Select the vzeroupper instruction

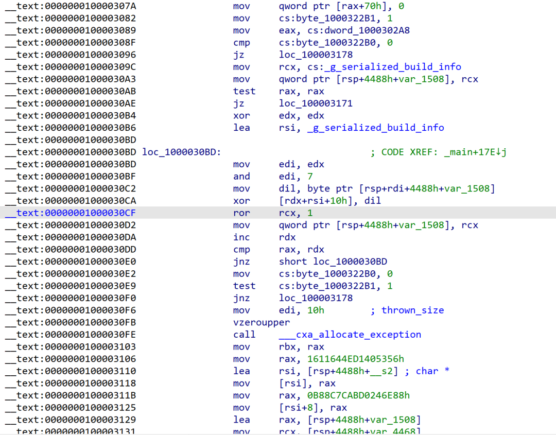262,322
